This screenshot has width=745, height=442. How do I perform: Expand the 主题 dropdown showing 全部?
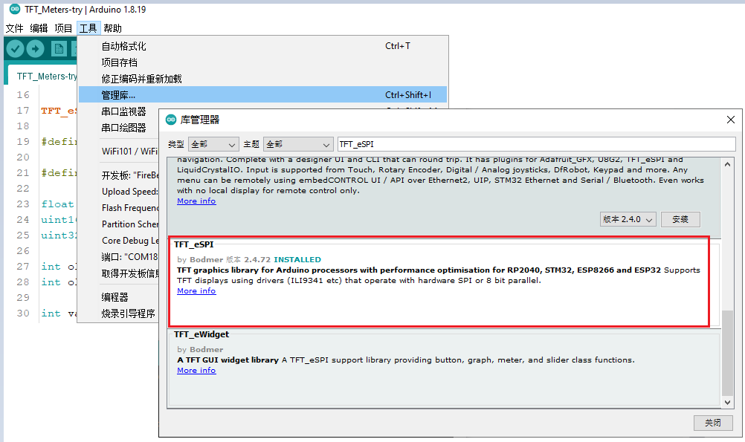point(298,144)
